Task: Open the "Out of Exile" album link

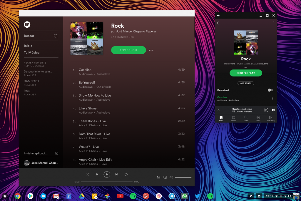Action: [x=104, y=87]
